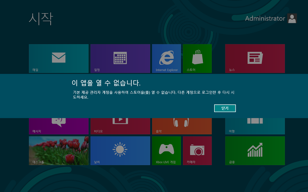Open the 데스크톱 tulip desktop tile
Image resolution: width=308 pixels, height=192 pixels.
[x=59, y=150]
